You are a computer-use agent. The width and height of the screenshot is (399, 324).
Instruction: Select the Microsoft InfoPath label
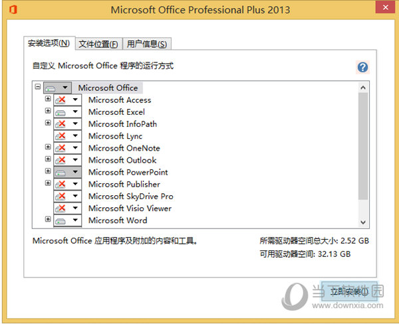coord(122,124)
